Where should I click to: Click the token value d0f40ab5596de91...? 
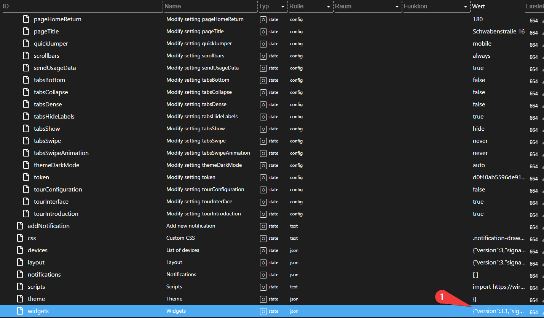tap(499, 177)
